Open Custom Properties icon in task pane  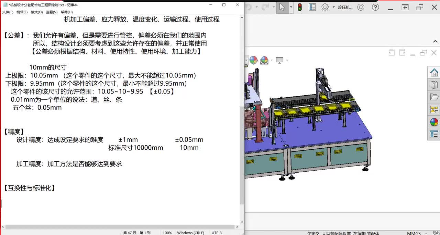[434, 134]
